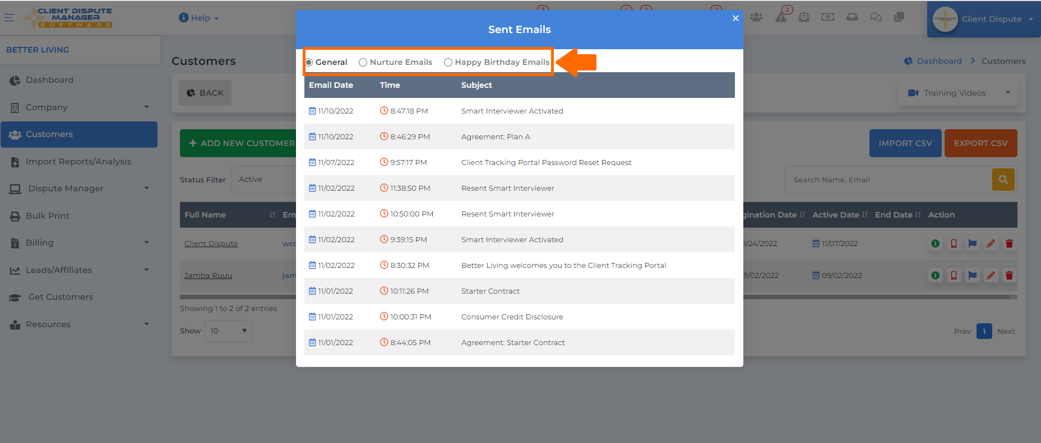Click edit pencil icon for Client Dispute row
This screenshot has width=1041, height=443.
(991, 244)
